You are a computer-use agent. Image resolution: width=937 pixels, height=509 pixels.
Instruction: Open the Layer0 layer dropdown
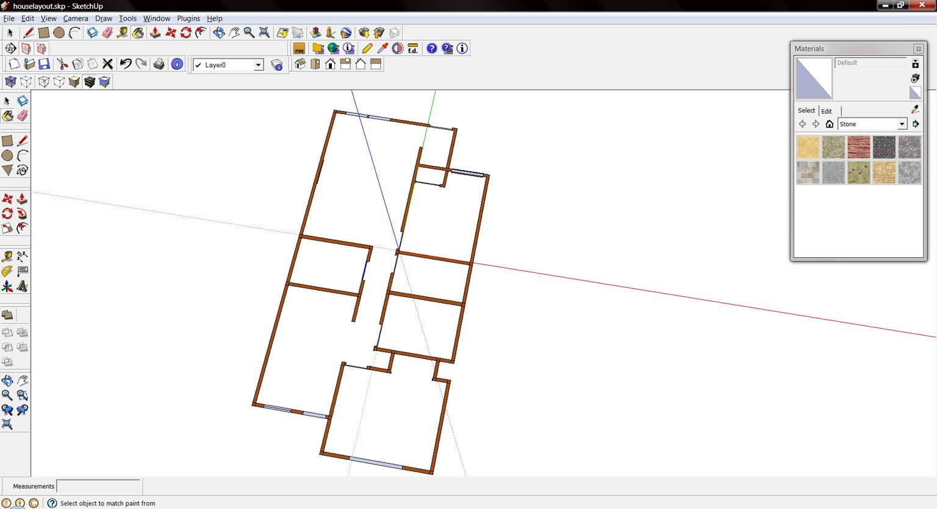click(258, 65)
